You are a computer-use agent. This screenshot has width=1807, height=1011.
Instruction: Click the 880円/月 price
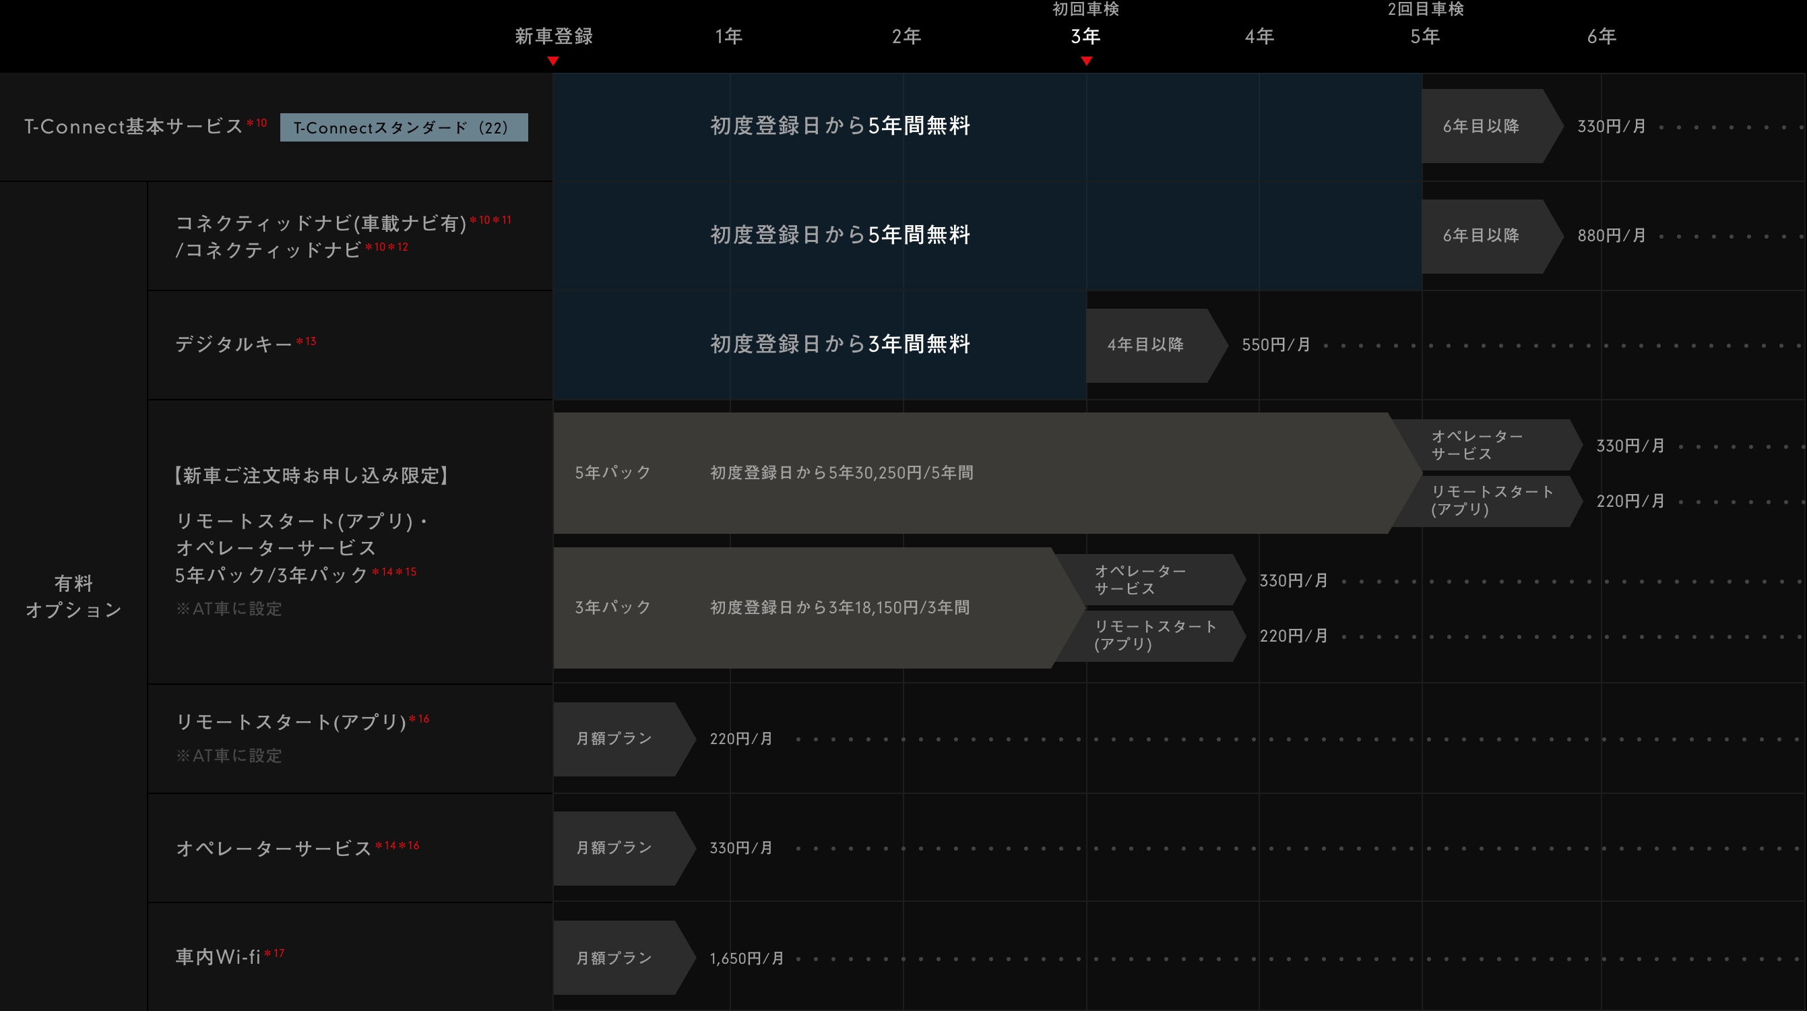tap(1612, 236)
